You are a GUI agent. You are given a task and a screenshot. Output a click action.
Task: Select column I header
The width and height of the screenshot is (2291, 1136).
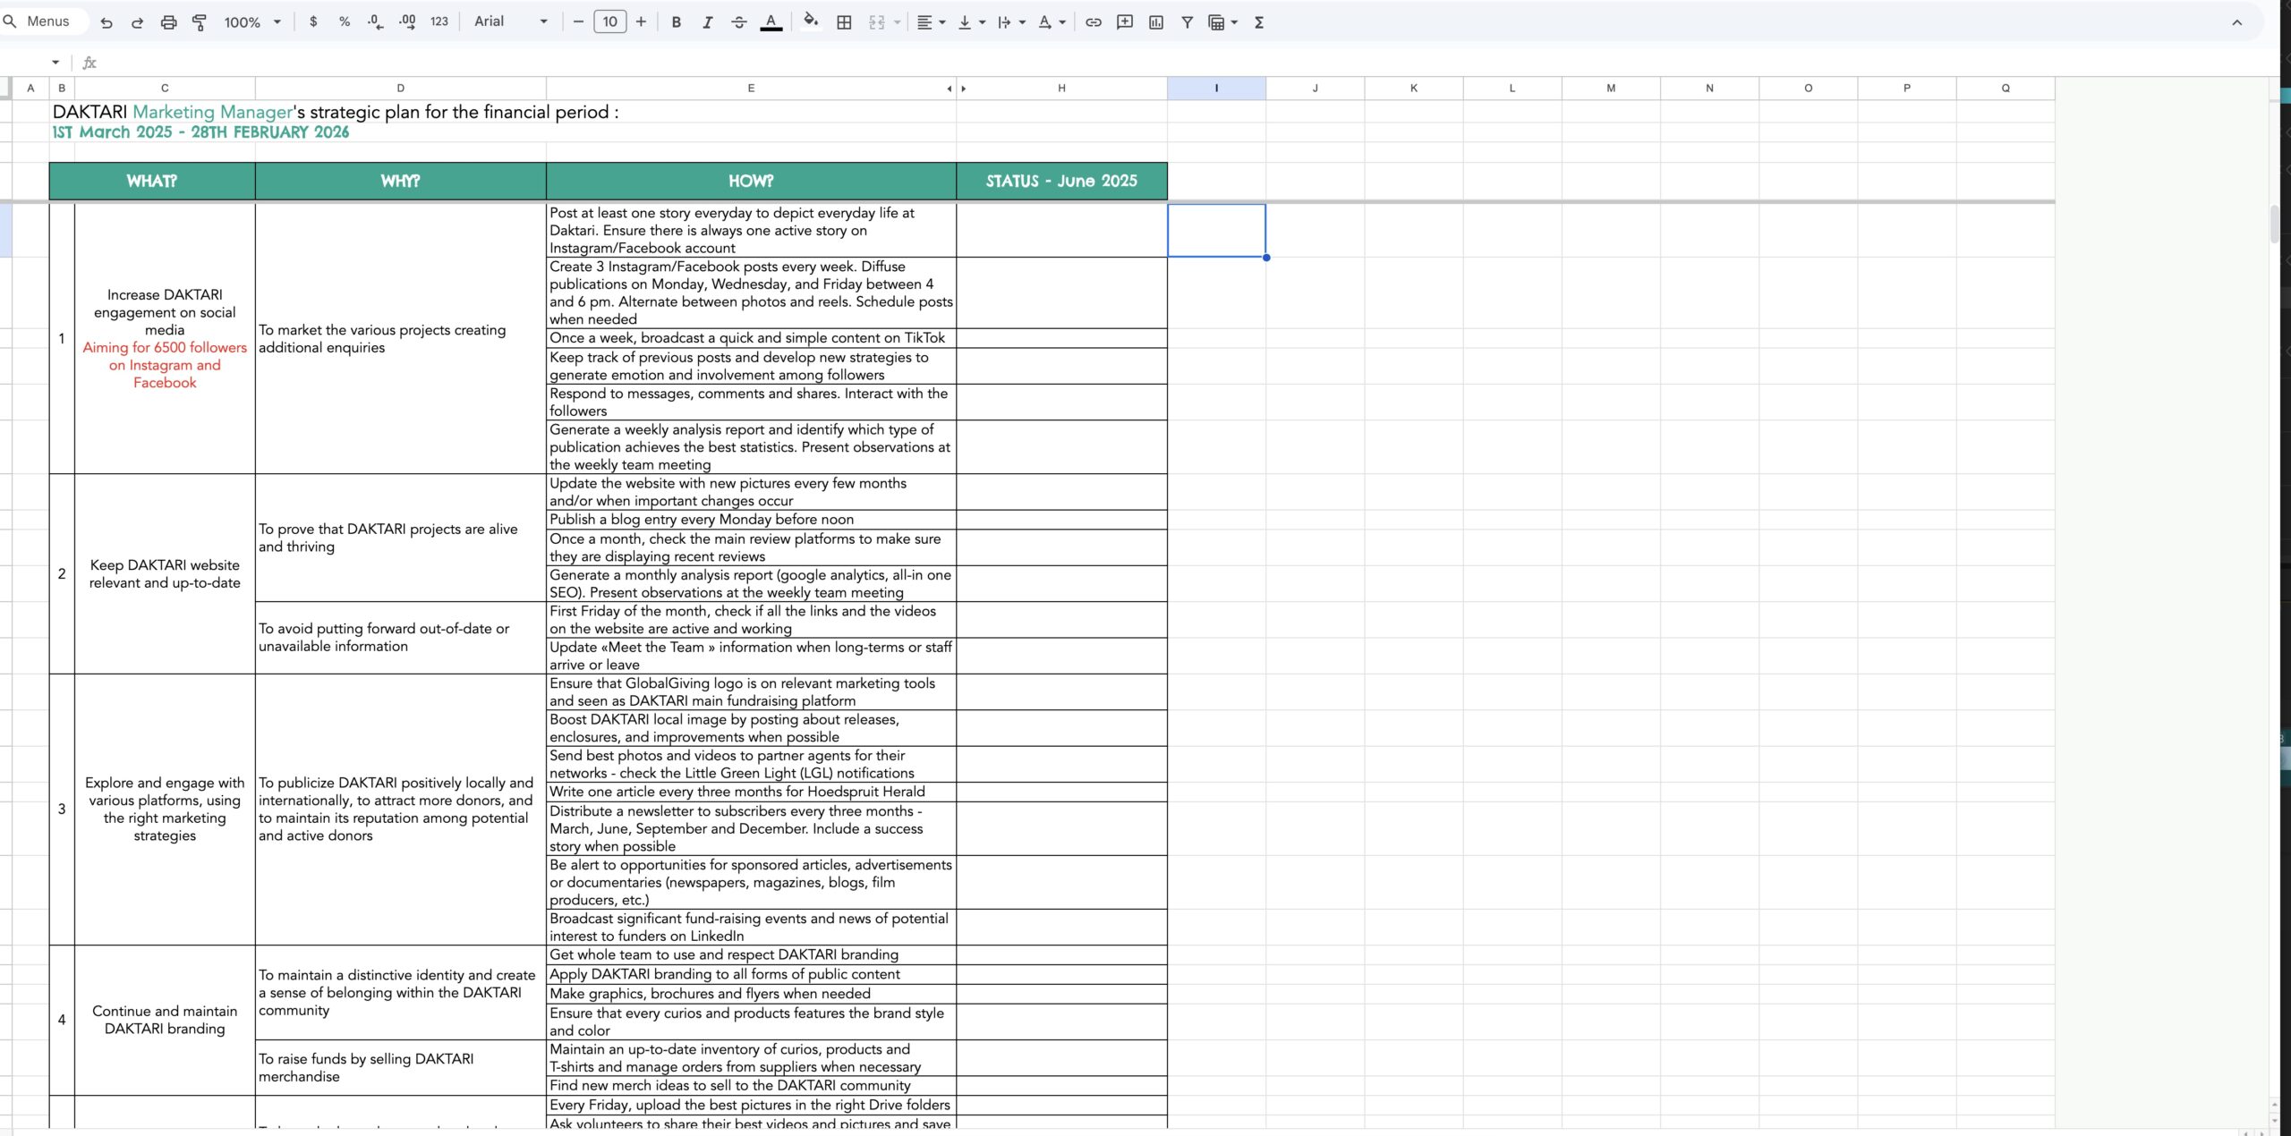1216,88
